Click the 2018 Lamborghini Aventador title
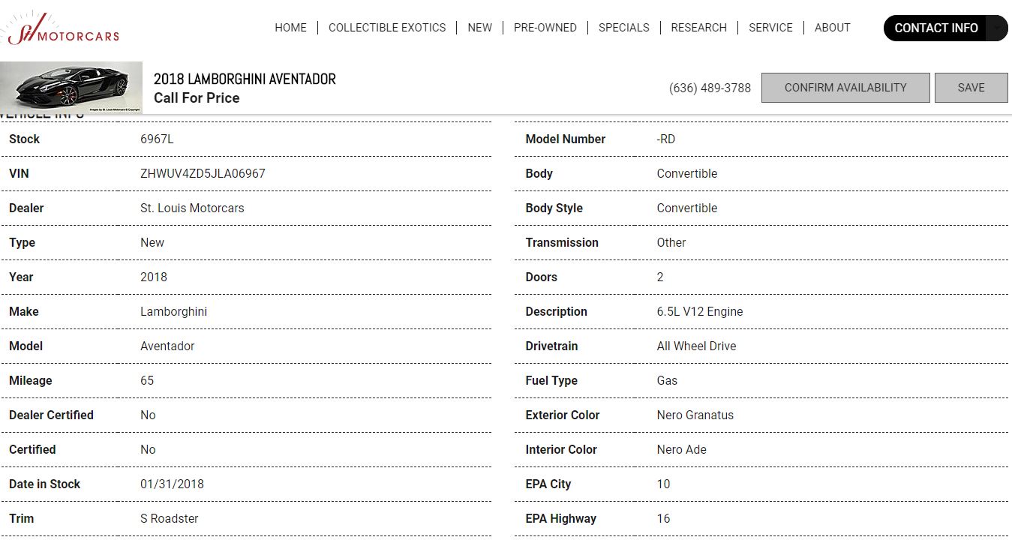 coord(245,79)
